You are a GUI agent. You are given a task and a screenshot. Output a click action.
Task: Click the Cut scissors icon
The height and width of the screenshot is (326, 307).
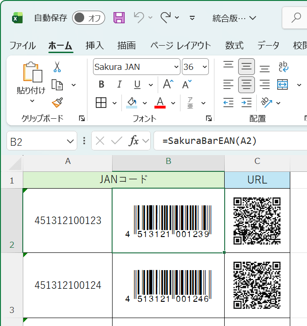[x=57, y=67]
